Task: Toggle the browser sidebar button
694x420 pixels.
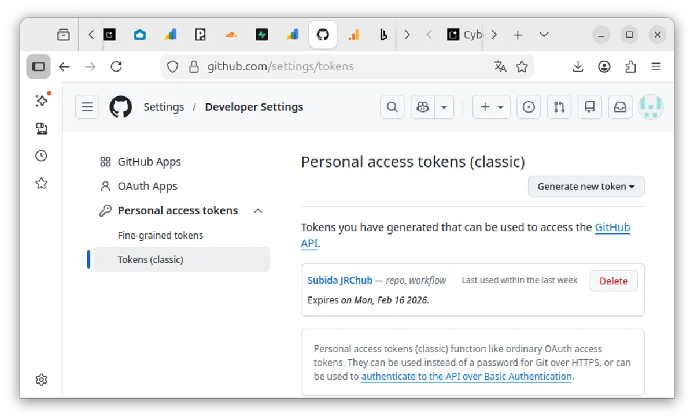Action: pyautogui.click(x=38, y=66)
